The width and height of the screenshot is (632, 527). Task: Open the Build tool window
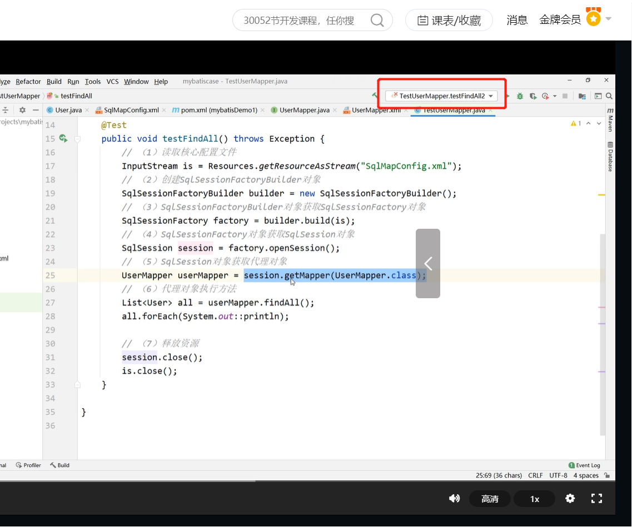point(59,465)
